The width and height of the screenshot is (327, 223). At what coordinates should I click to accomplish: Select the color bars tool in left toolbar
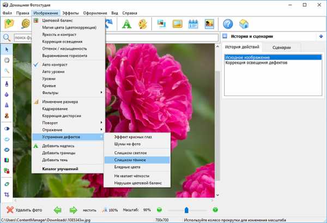tap(7, 160)
